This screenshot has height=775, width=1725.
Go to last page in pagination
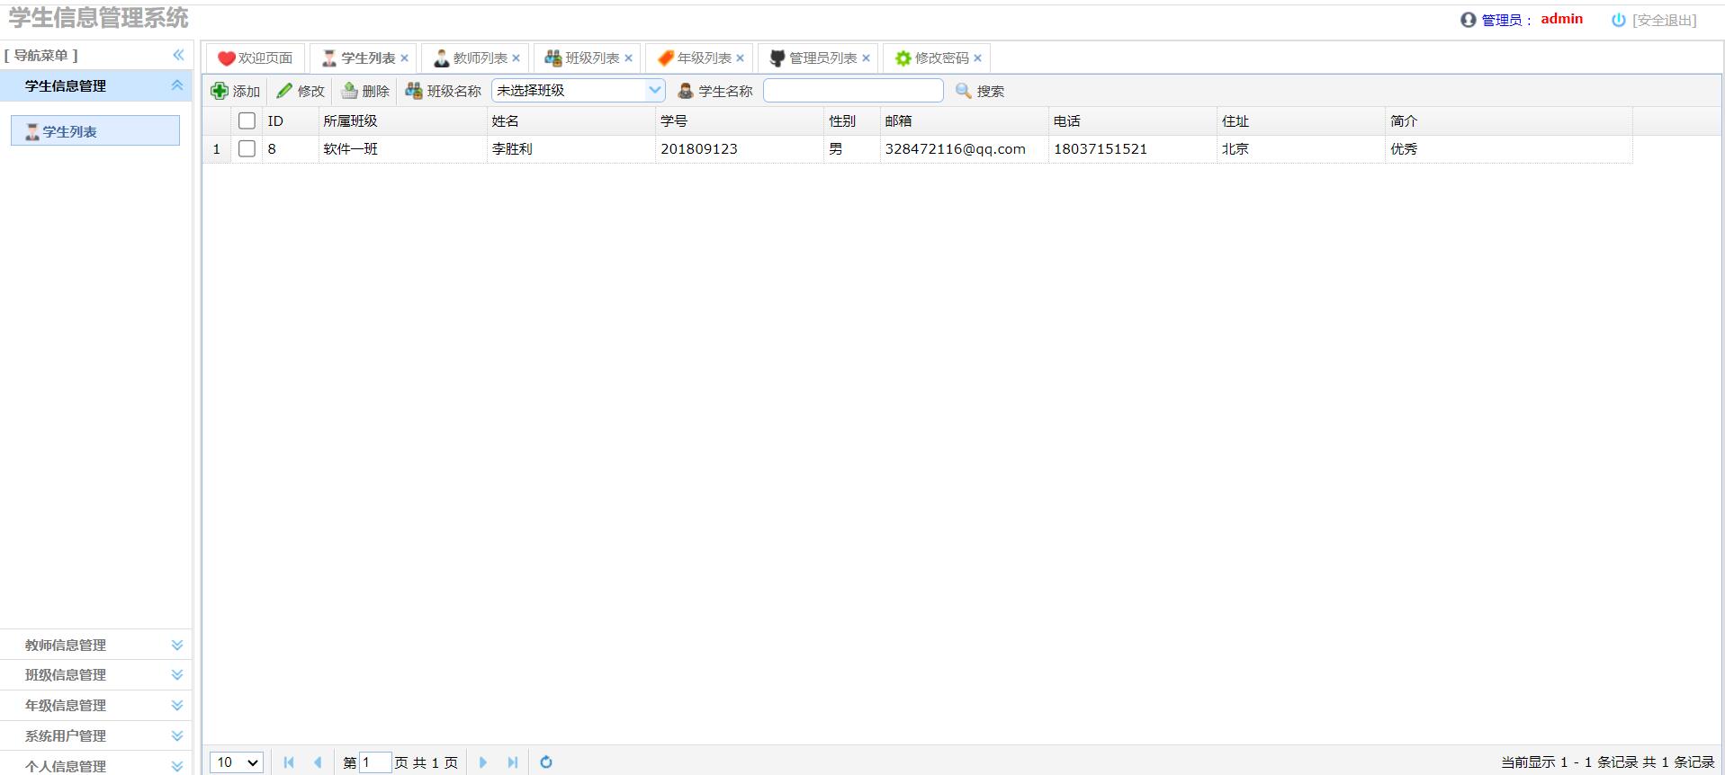(512, 762)
